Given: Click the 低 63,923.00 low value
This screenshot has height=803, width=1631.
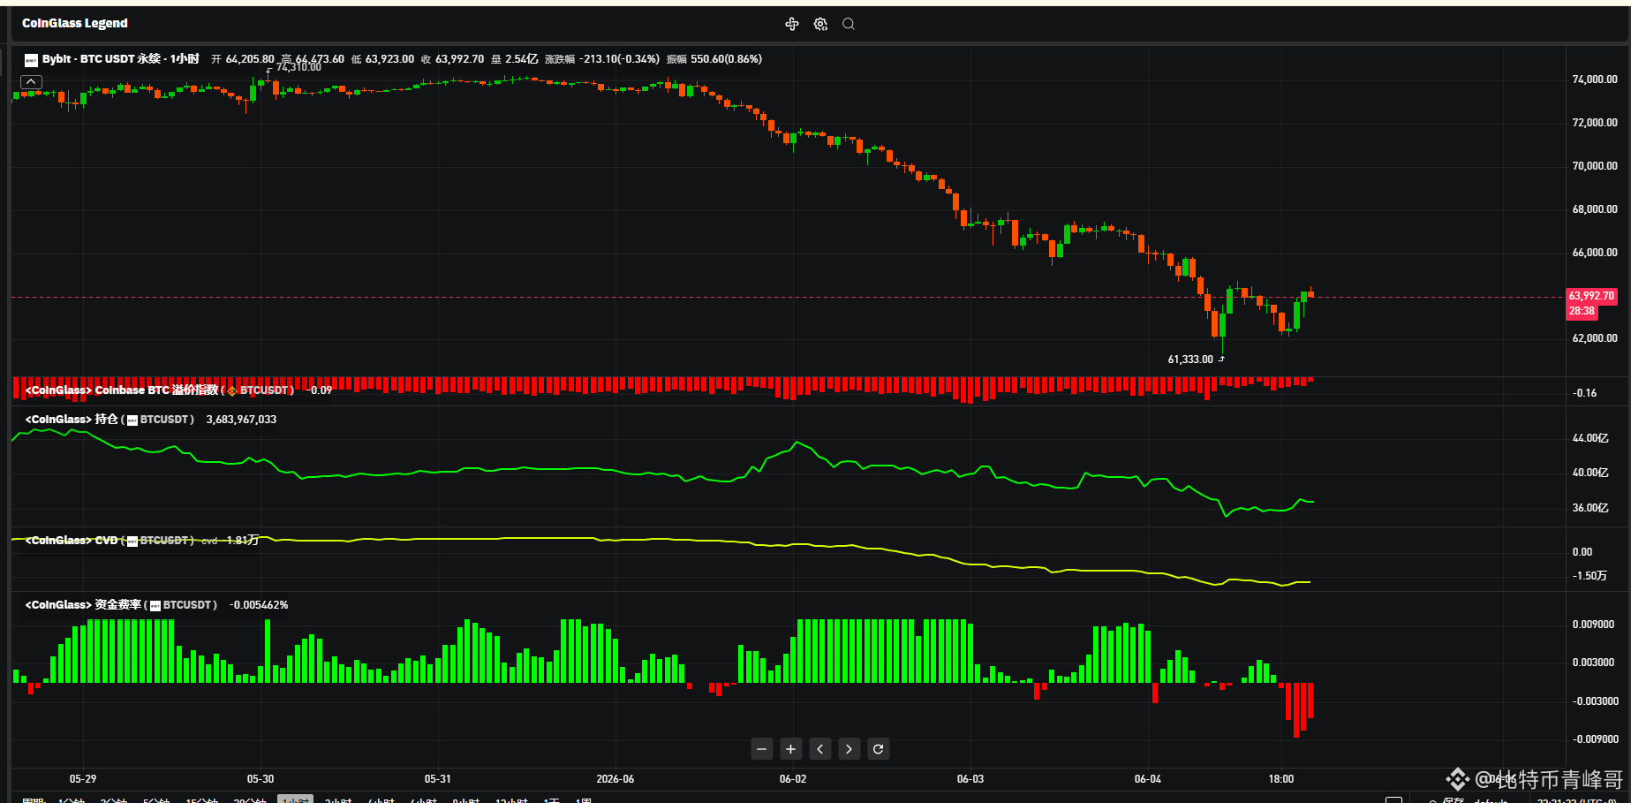Looking at the screenshot, I should click(382, 59).
